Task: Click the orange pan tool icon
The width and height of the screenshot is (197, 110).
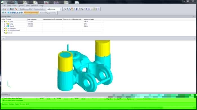Action: click(72, 9)
